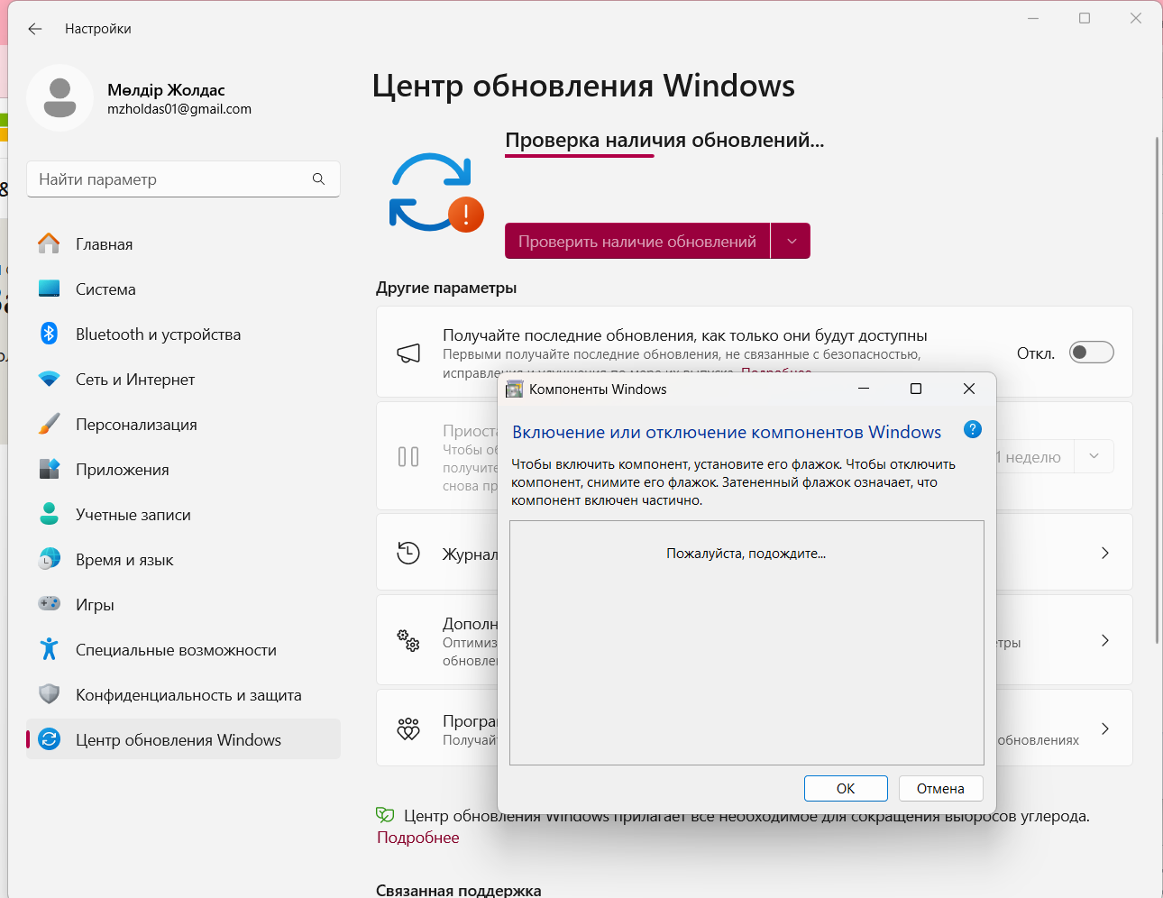Viewport: 1163px width, 898px height.
Task: Expand the dropdown arrow beside the update button
Action: tap(792, 242)
